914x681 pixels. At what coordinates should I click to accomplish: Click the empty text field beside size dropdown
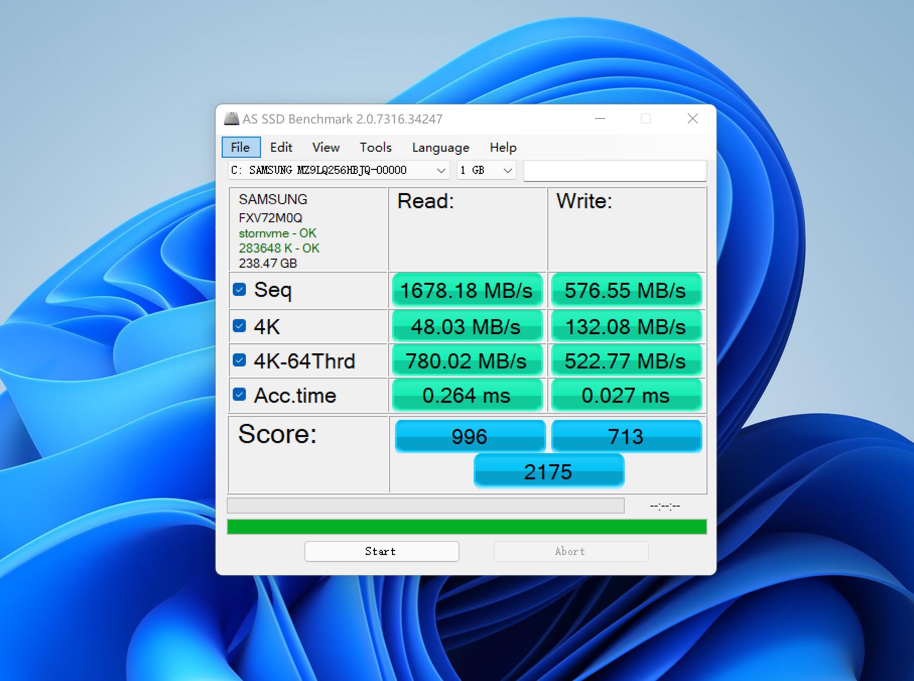point(615,170)
